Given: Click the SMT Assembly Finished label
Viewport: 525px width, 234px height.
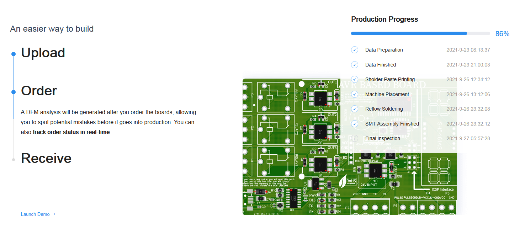Looking at the screenshot, I should (x=392, y=124).
